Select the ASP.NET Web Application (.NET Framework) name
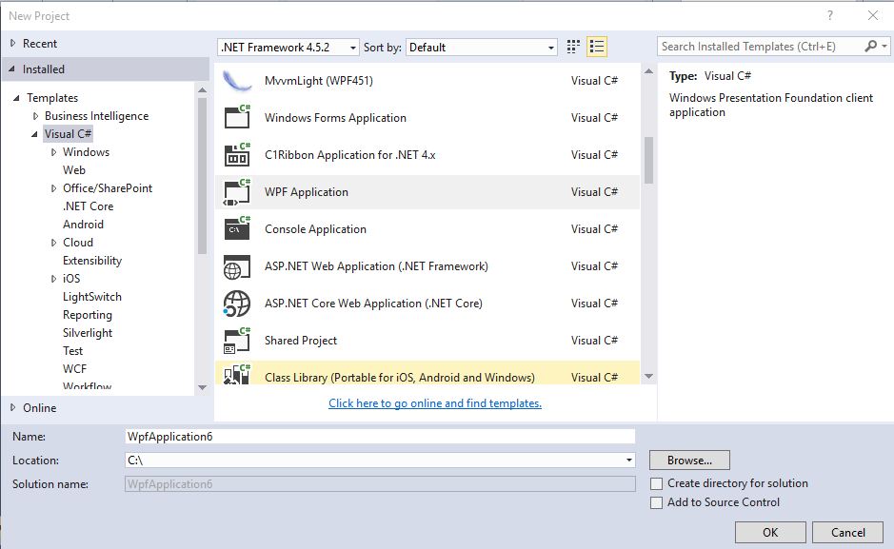Image resolution: width=894 pixels, height=549 pixels. [x=376, y=266]
